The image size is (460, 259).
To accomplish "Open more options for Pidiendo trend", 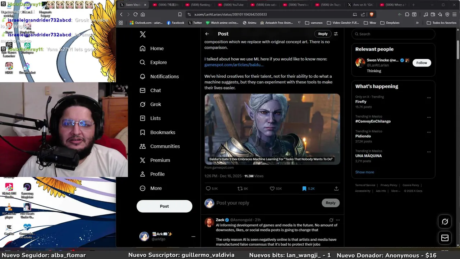I will click(429, 132).
